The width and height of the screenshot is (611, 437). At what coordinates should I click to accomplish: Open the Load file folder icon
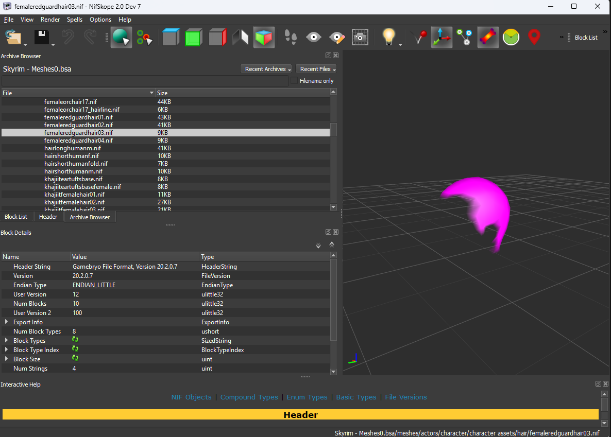tap(13, 38)
